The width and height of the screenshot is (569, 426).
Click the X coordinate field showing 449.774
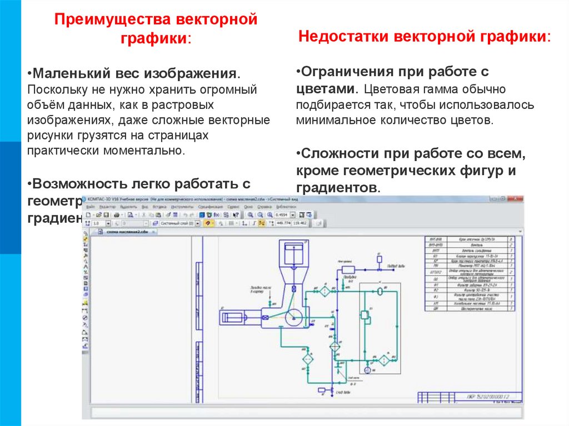coord(283,223)
